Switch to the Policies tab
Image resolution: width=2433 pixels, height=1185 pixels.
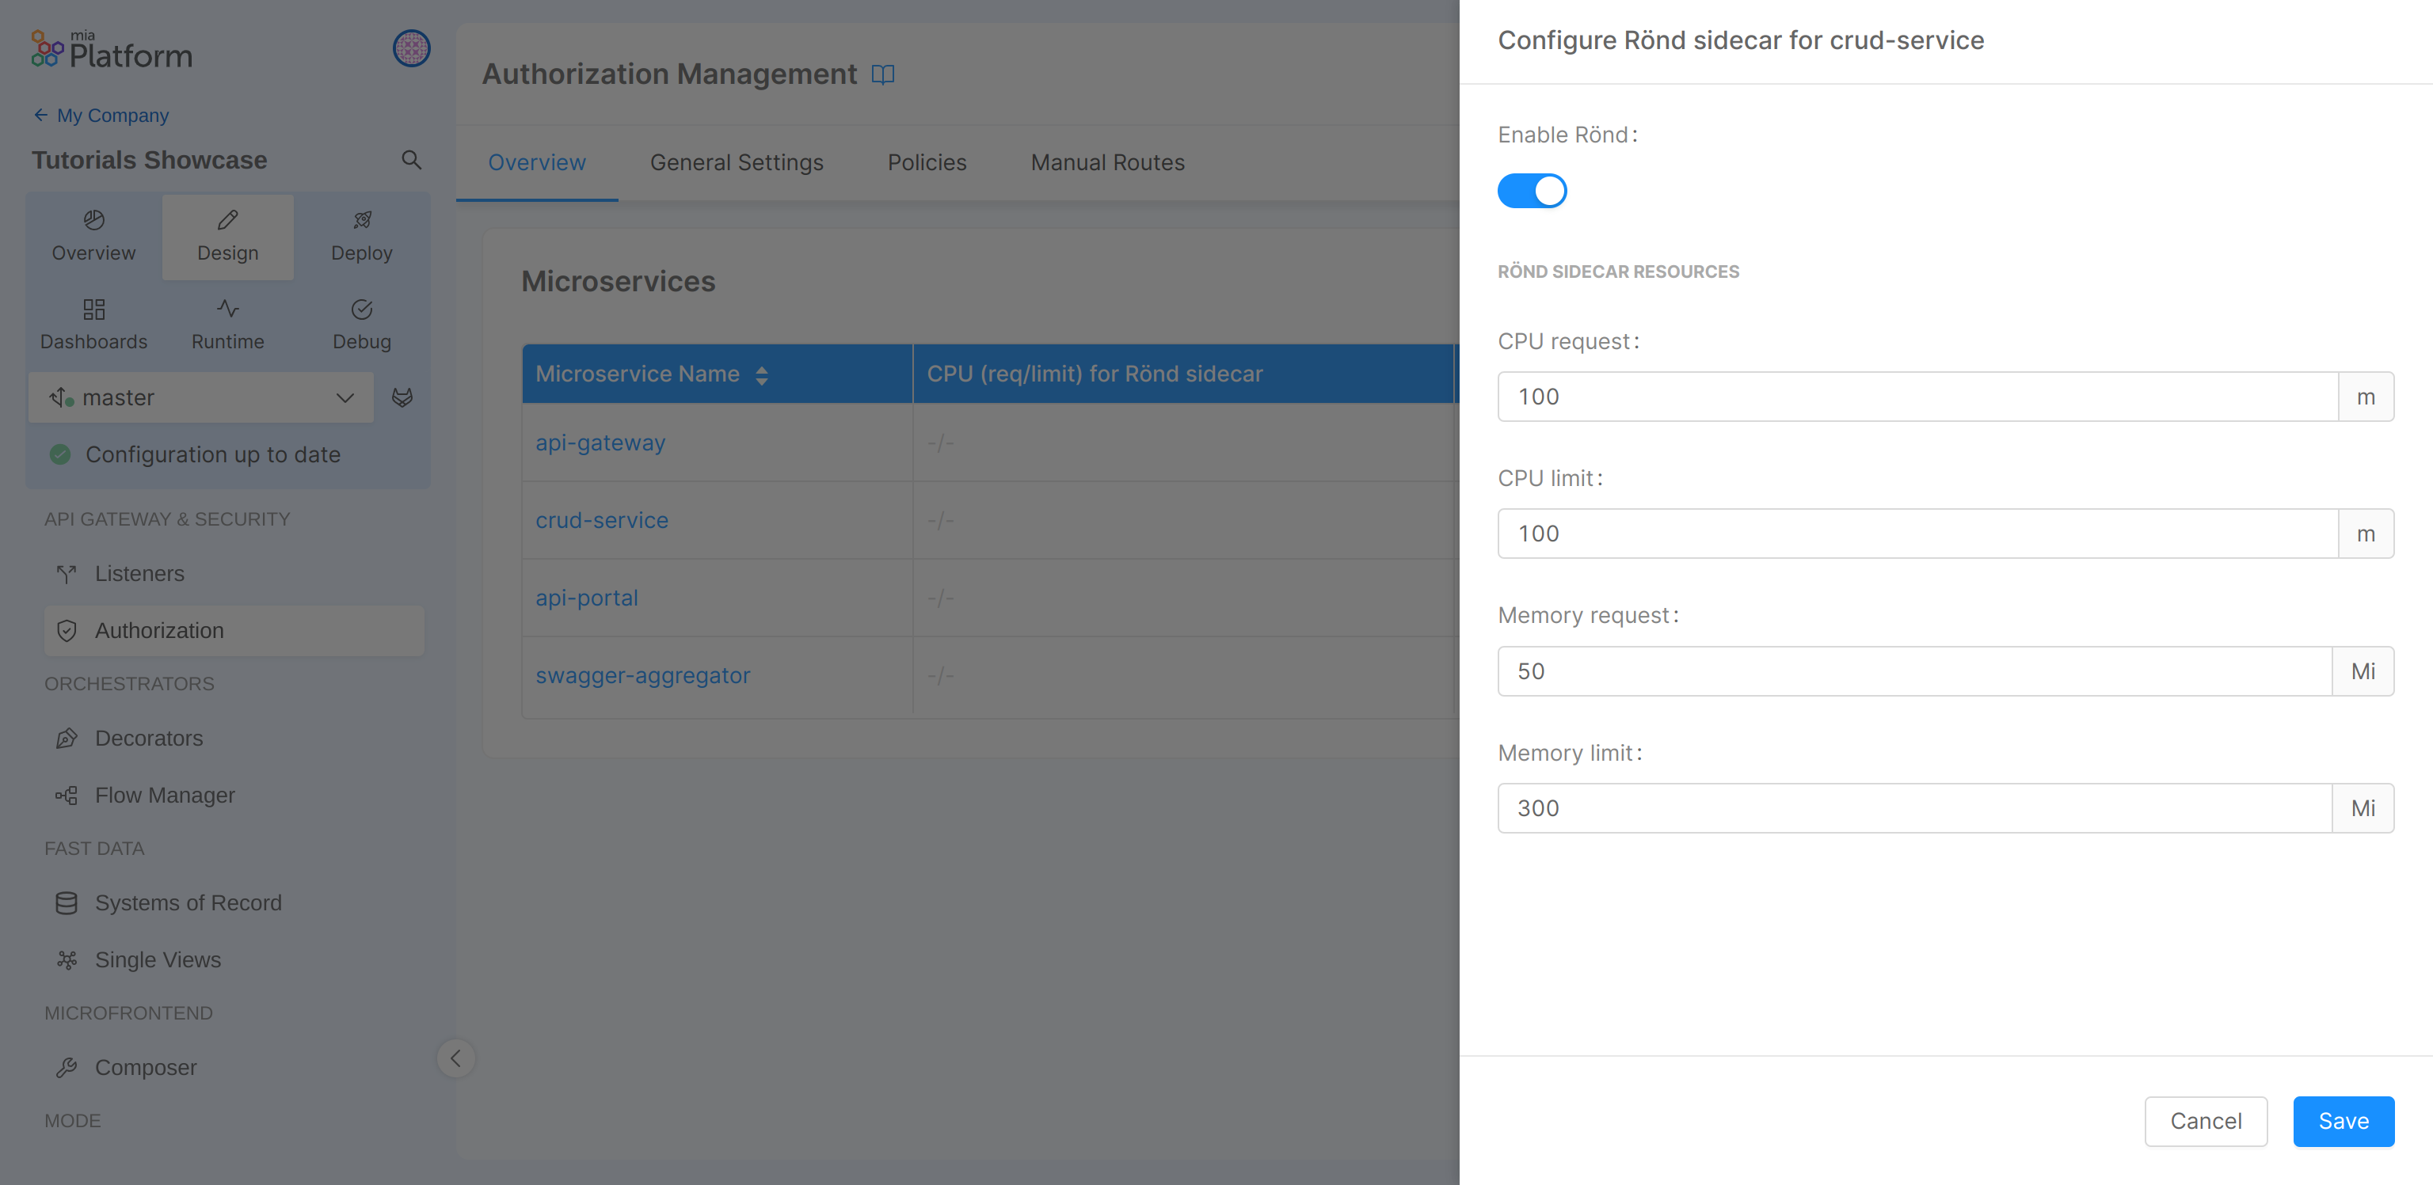927,161
